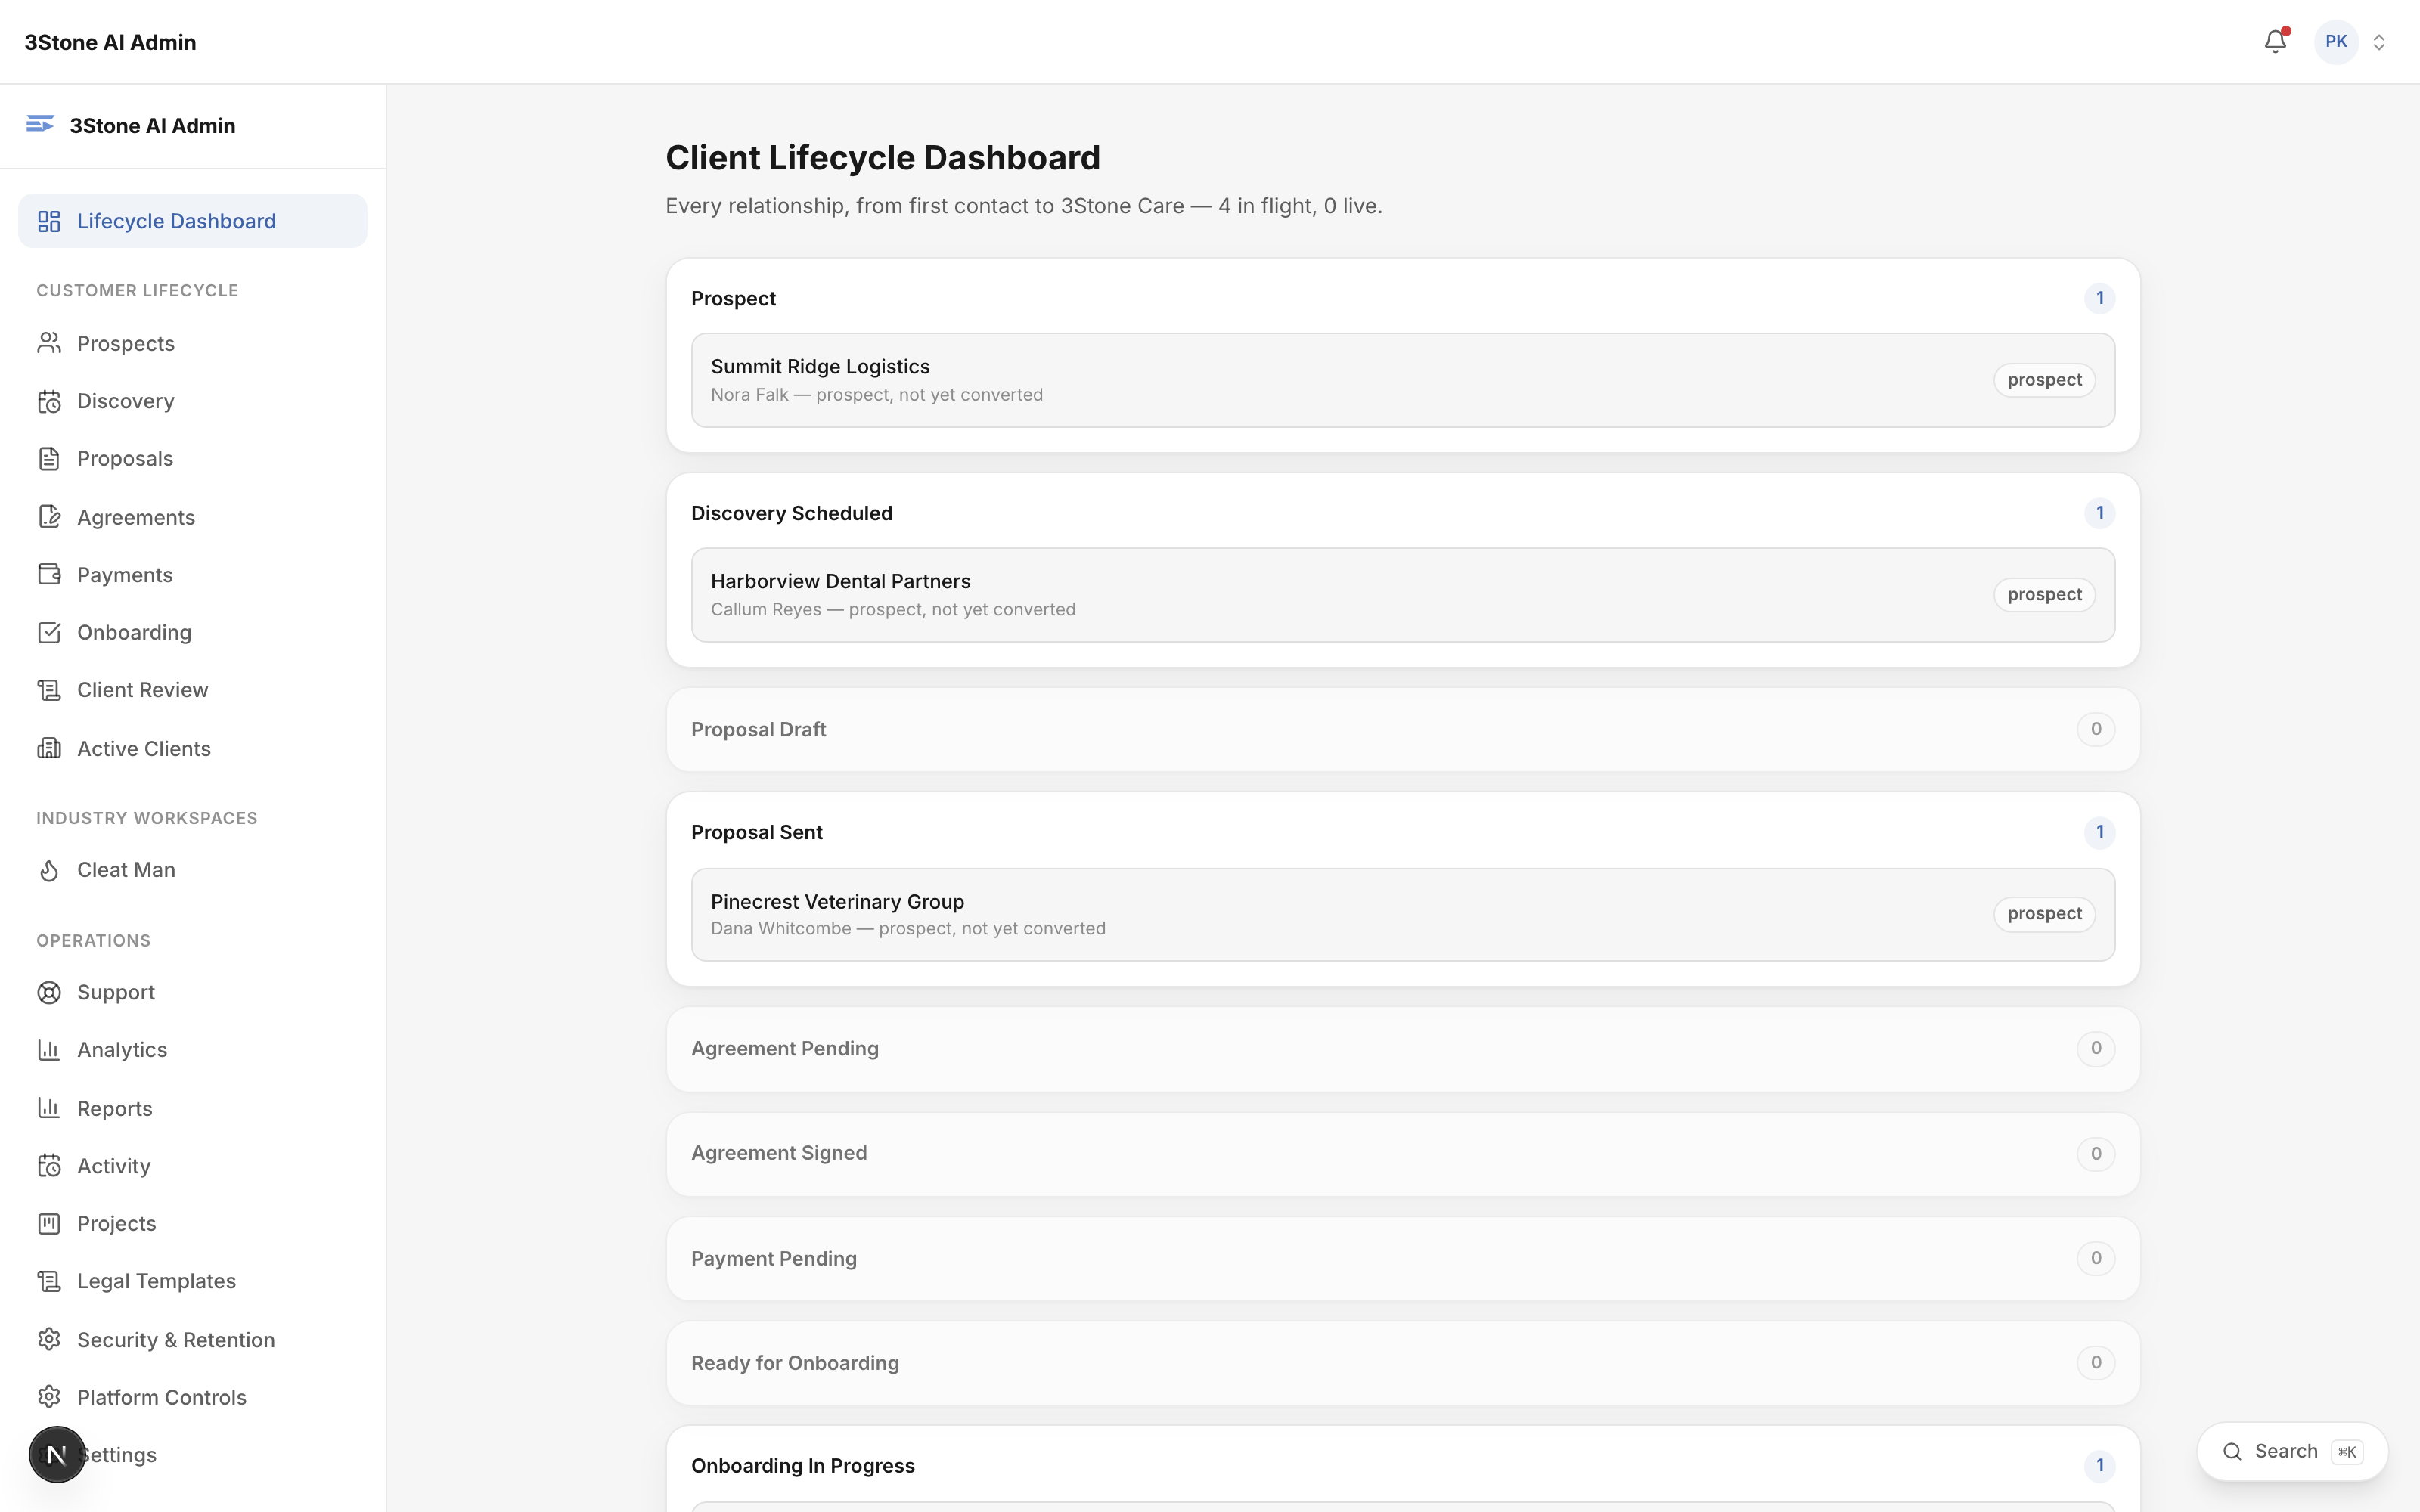Click the Agreements signature icon
The height and width of the screenshot is (1512, 2420).
tap(49, 517)
